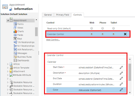Select Read-only Grid for Tablet
The height and width of the screenshot is (96, 135).
[x=113, y=28]
